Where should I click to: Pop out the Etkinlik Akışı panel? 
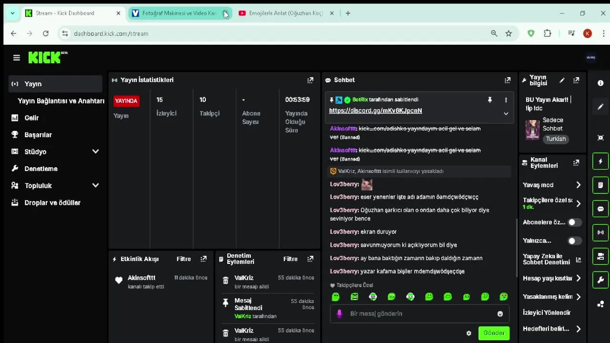(x=203, y=259)
